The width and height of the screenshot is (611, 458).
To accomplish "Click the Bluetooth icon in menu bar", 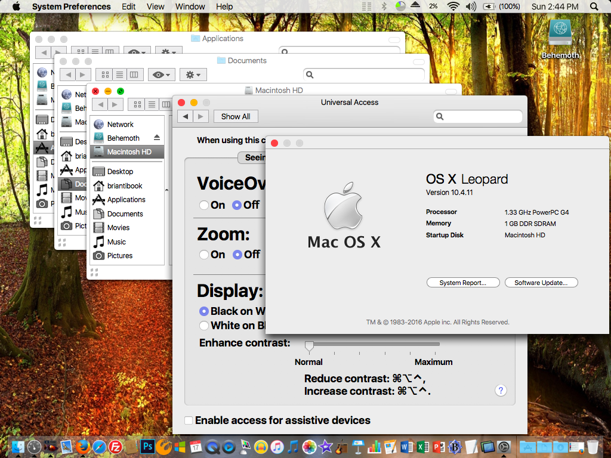I will [x=384, y=6].
